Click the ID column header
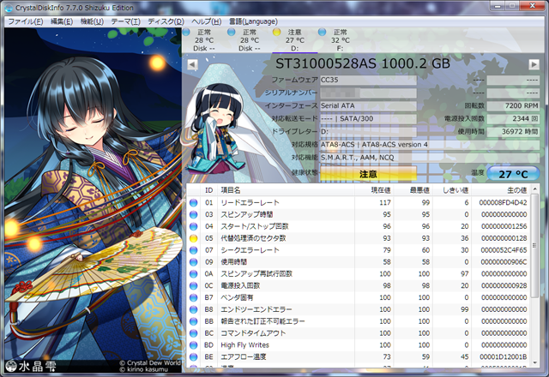Screen dimensions: 549x377 pos(209,190)
